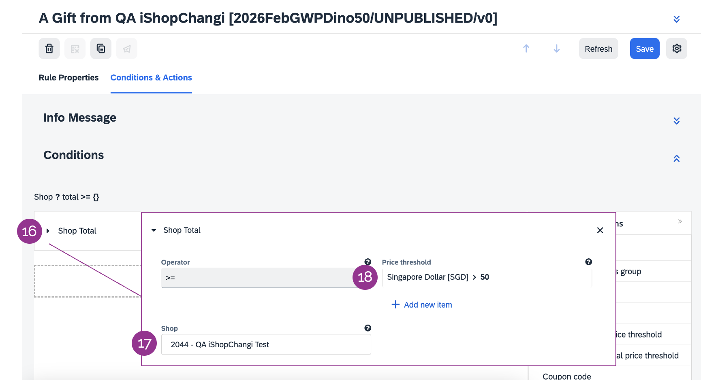The height and width of the screenshot is (380, 701).
Task: Open the Operator dropdown
Action: [x=259, y=278]
